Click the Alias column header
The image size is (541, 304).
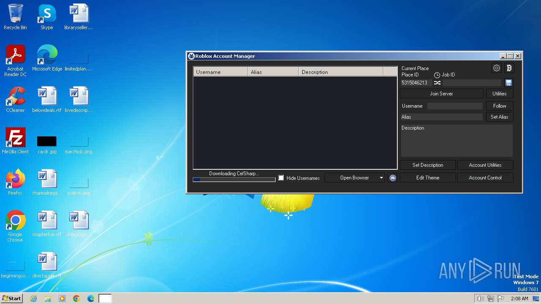[x=273, y=72]
